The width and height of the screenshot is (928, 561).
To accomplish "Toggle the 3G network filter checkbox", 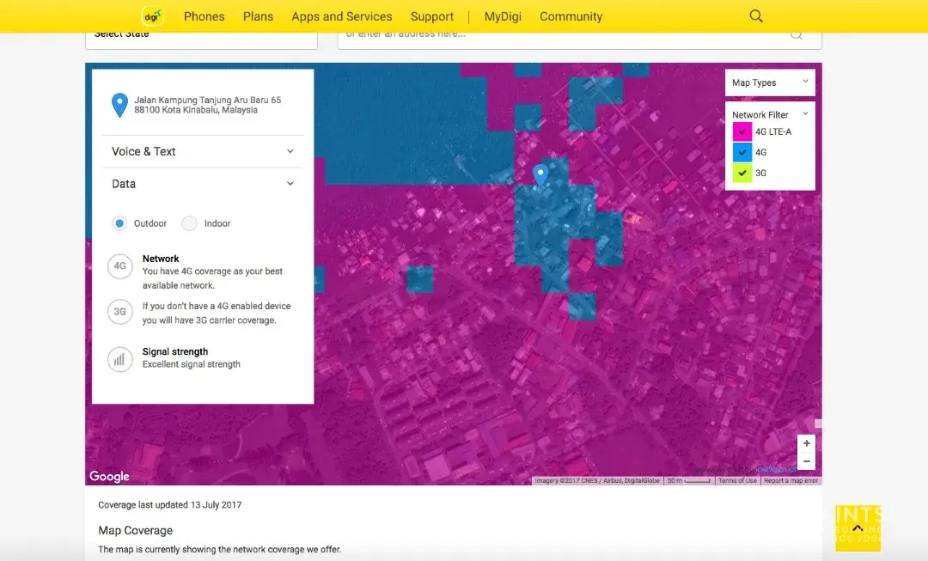I will [x=742, y=173].
